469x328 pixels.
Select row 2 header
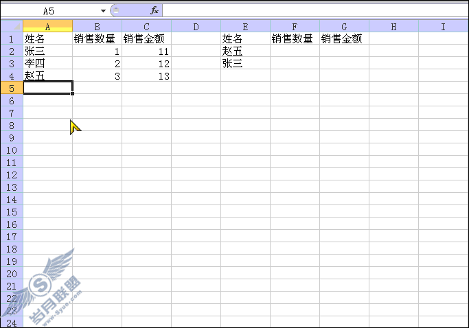(x=12, y=51)
